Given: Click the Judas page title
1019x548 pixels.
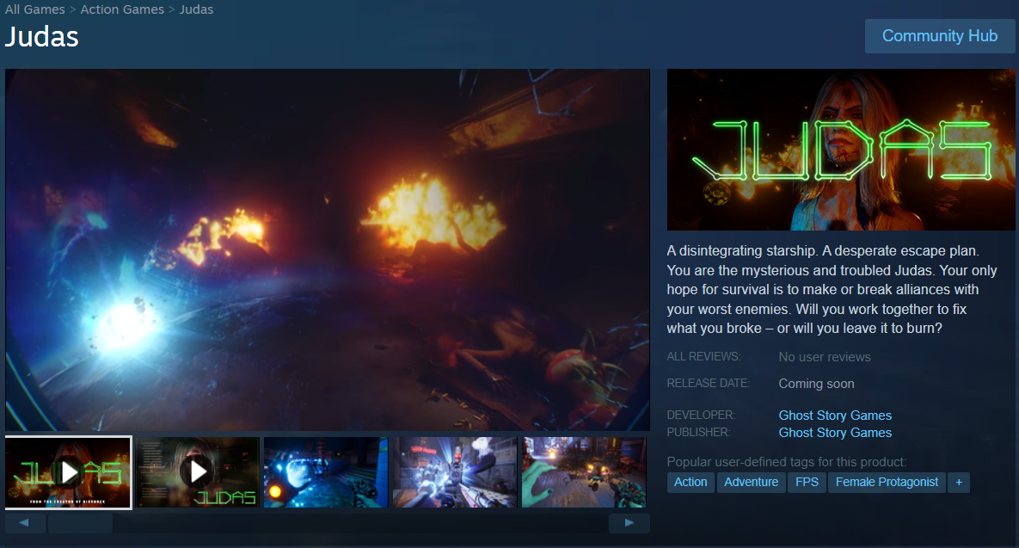Looking at the screenshot, I should (42, 37).
